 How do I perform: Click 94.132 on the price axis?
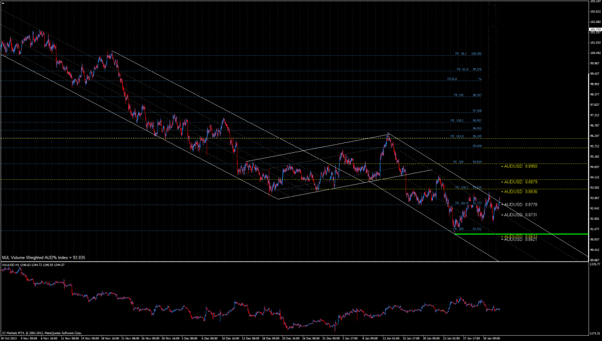[596, 178]
